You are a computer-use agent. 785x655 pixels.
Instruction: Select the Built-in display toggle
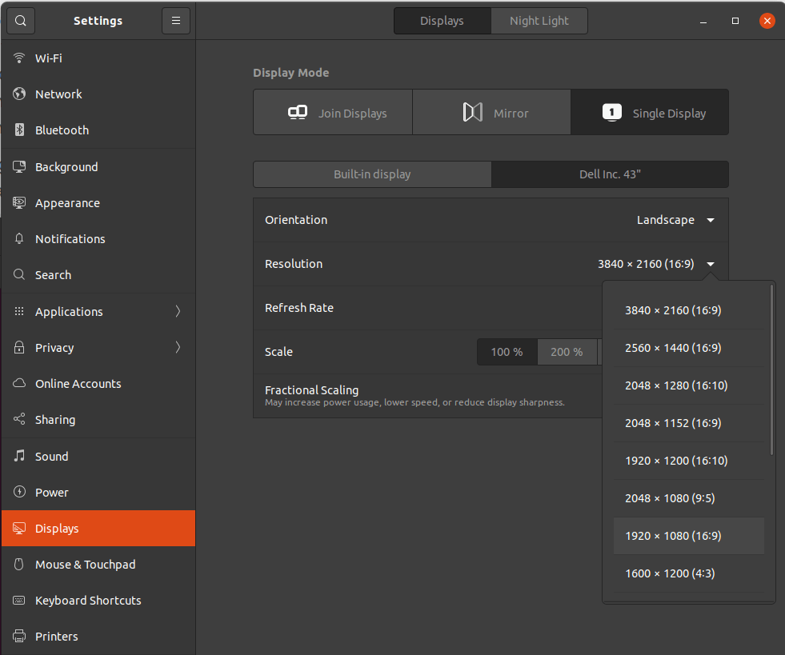point(372,174)
